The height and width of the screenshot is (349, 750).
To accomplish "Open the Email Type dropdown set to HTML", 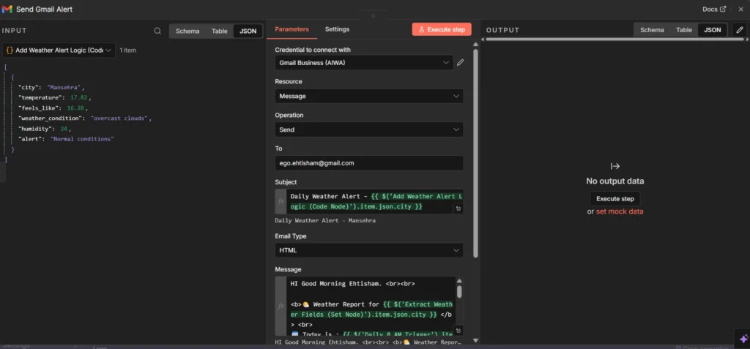I will pos(368,250).
